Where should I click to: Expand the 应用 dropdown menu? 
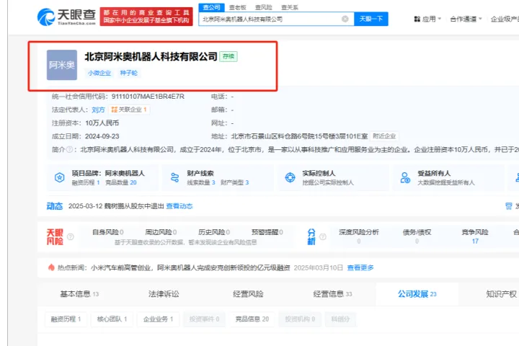click(x=427, y=19)
